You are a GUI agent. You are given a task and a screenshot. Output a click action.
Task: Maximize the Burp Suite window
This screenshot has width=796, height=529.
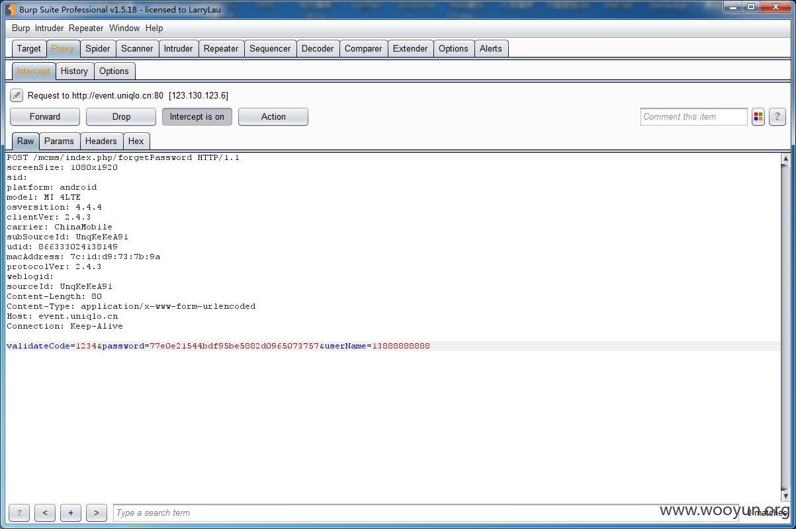(751, 7)
